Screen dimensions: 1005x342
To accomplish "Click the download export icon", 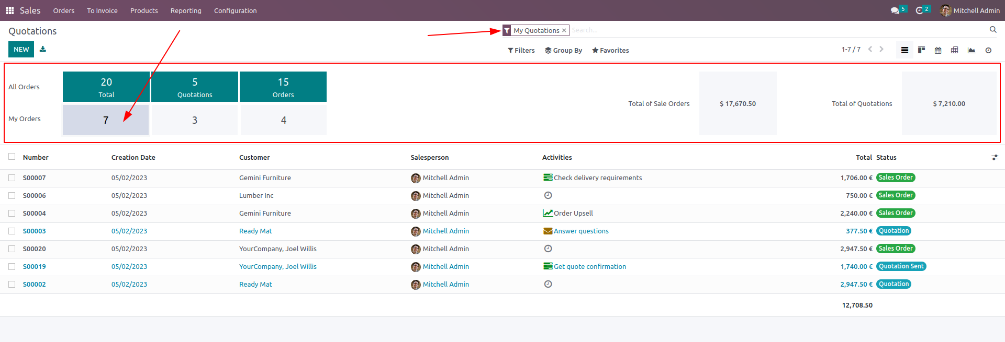I will pyautogui.click(x=43, y=49).
